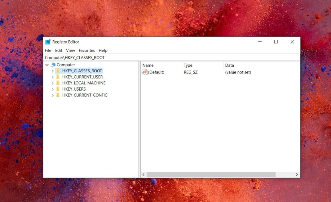Open the View menu
The width and height of the screenshot is (331, 202).
click(x=70, y=50)
